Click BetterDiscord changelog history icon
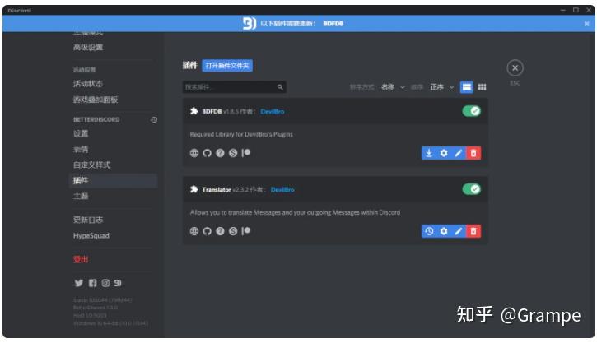 (x=154, y=120)
